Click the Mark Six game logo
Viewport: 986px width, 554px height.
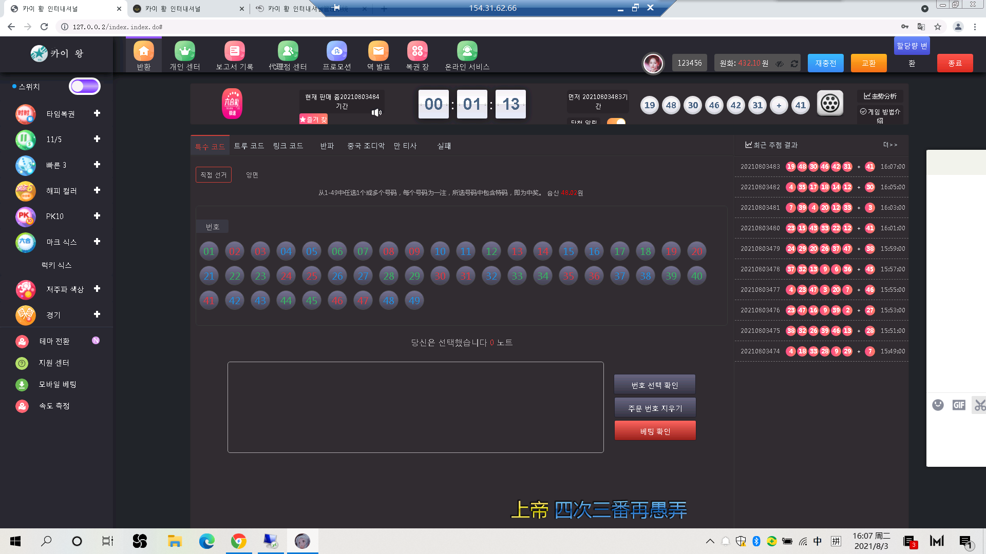click(x=232, y=104)
